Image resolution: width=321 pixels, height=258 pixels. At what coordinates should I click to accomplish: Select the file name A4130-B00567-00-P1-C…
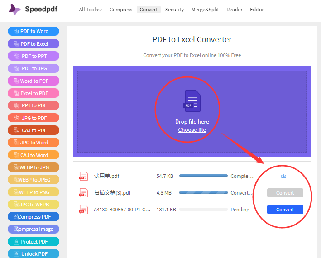pos(122,210)
